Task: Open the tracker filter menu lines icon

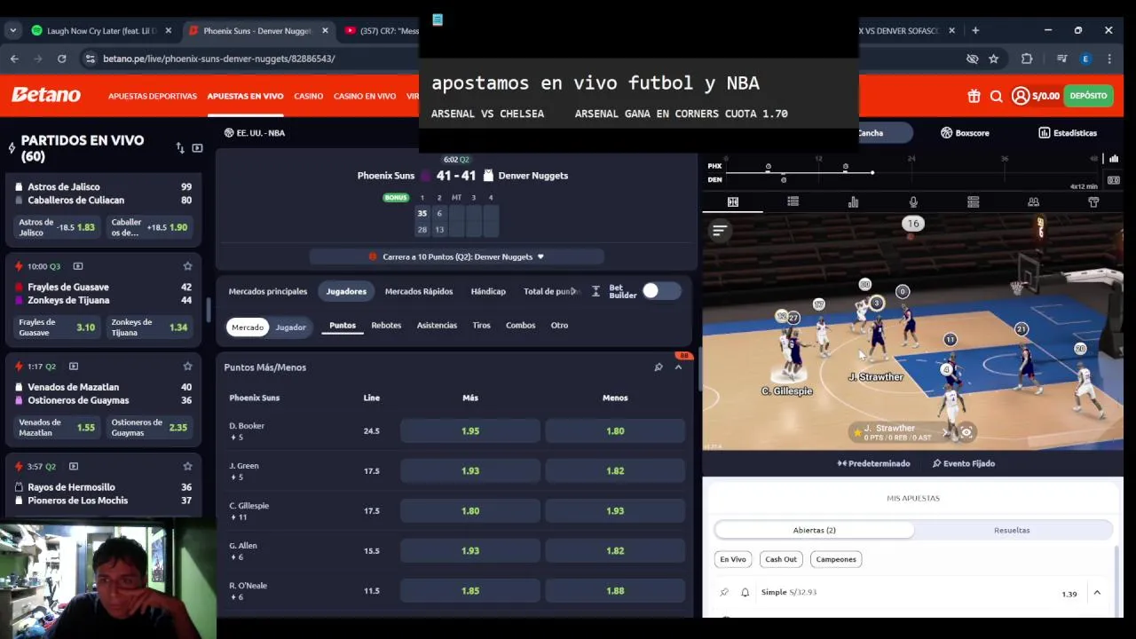Action: [720, 231]
